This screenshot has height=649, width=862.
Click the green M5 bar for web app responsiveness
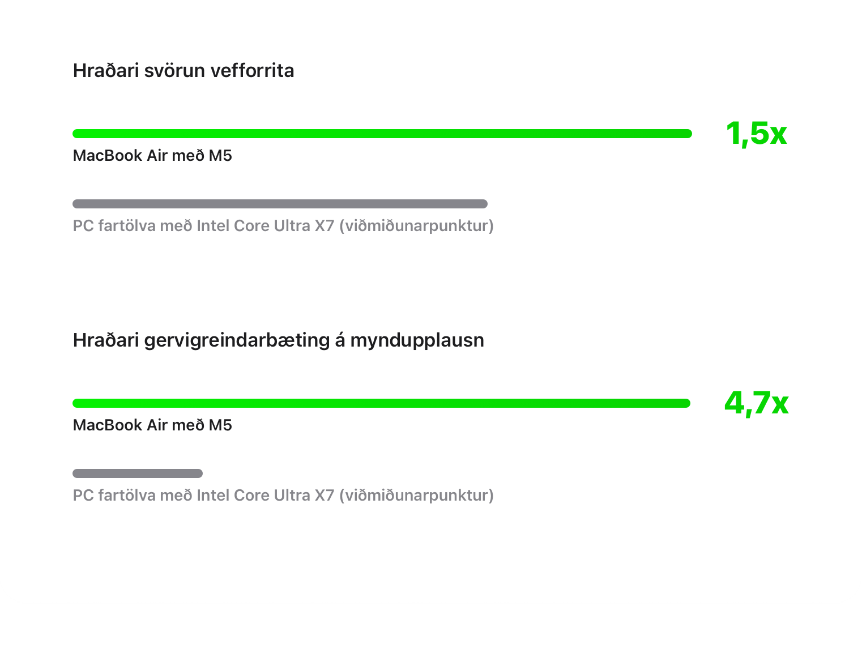coord(382,134)
